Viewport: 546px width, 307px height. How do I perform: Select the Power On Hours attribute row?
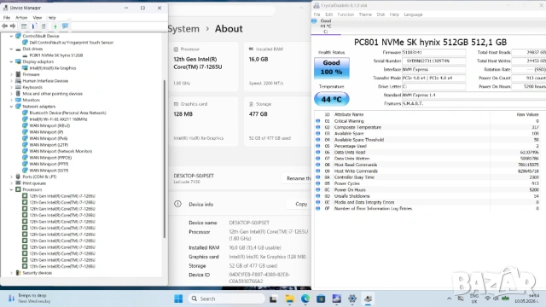427,190
